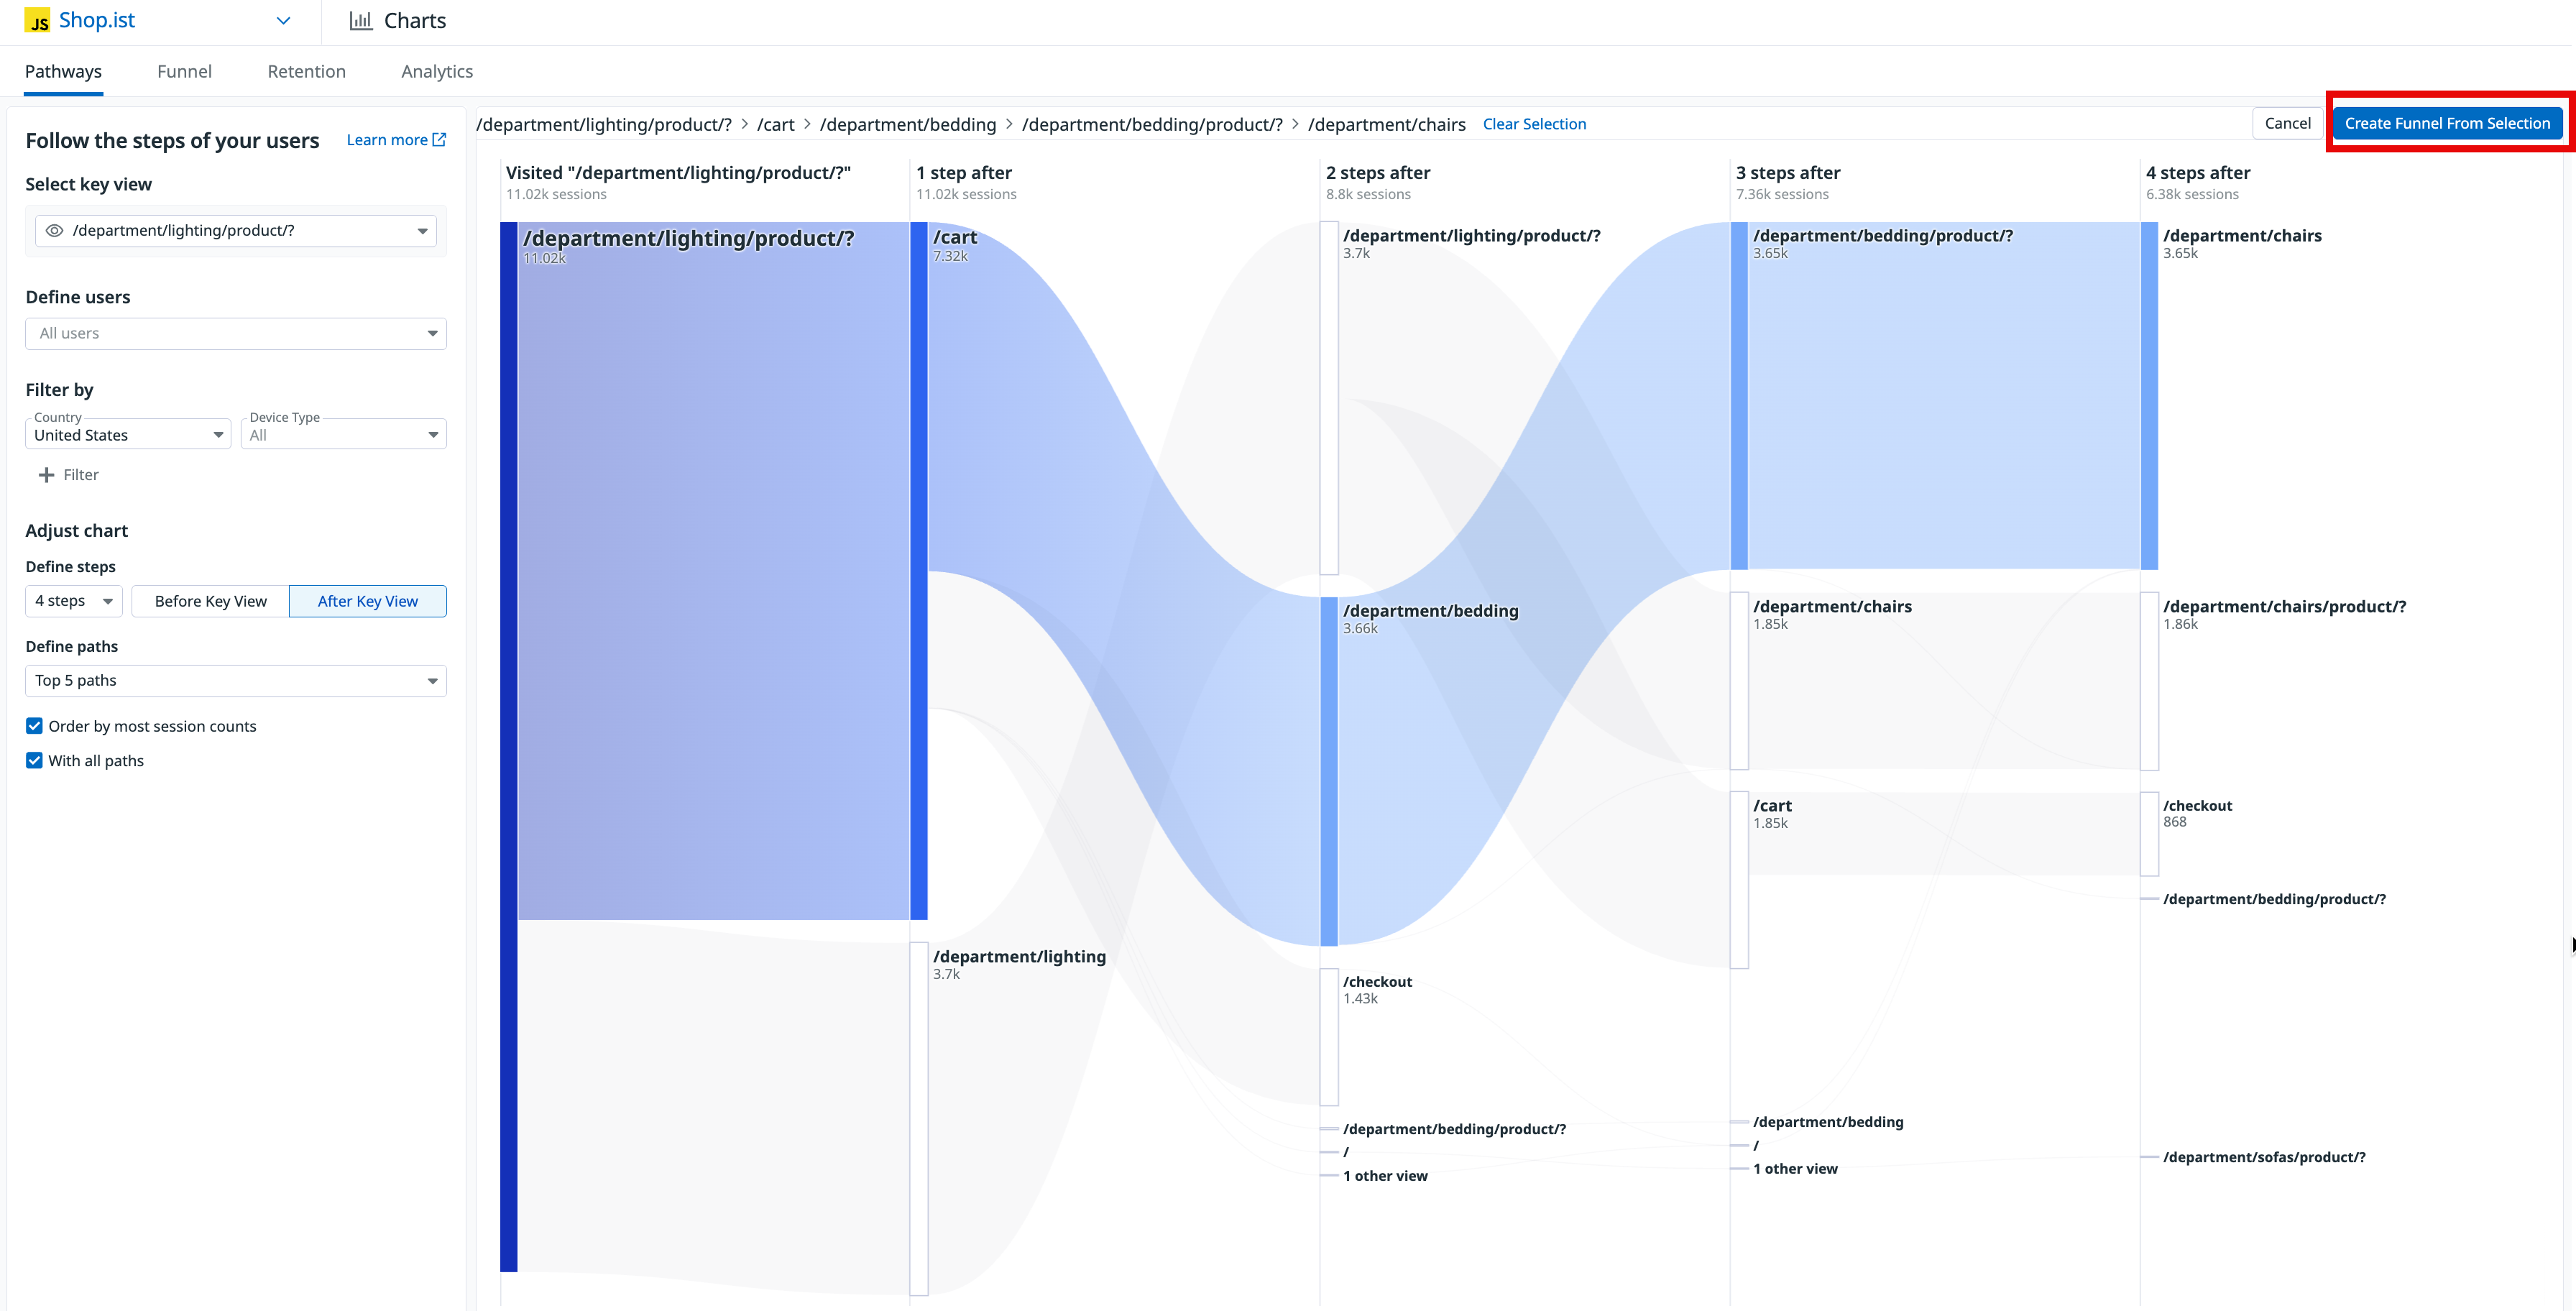The width and height of the screenshot is (2576, 1311).
Task: Click the Clear Selection link
Action: coord(1533,124)
